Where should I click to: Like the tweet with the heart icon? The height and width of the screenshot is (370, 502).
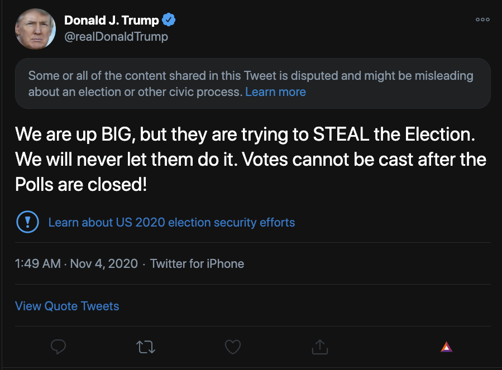[232, 347]
